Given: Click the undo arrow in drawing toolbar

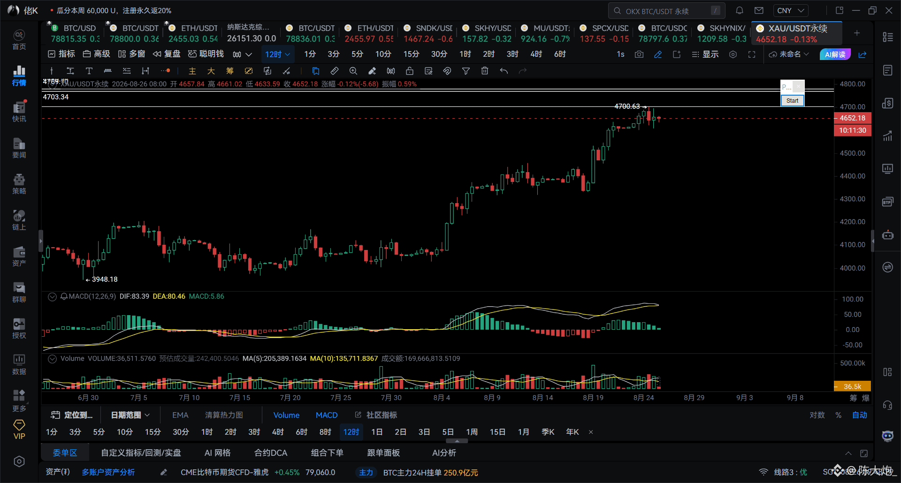Looking at the screenshot, I should (504, 71).
